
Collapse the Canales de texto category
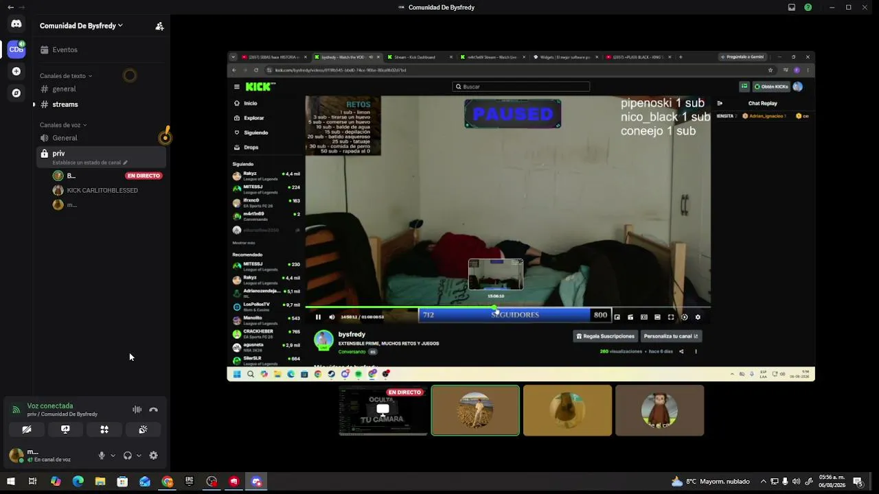(x=66, y=76)
